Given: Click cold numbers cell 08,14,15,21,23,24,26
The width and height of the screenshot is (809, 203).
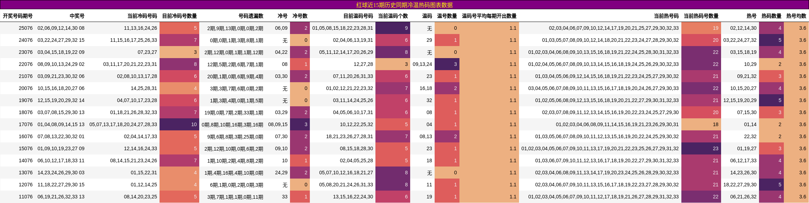Looking at the screenshot, I should (x=133, y=160).
